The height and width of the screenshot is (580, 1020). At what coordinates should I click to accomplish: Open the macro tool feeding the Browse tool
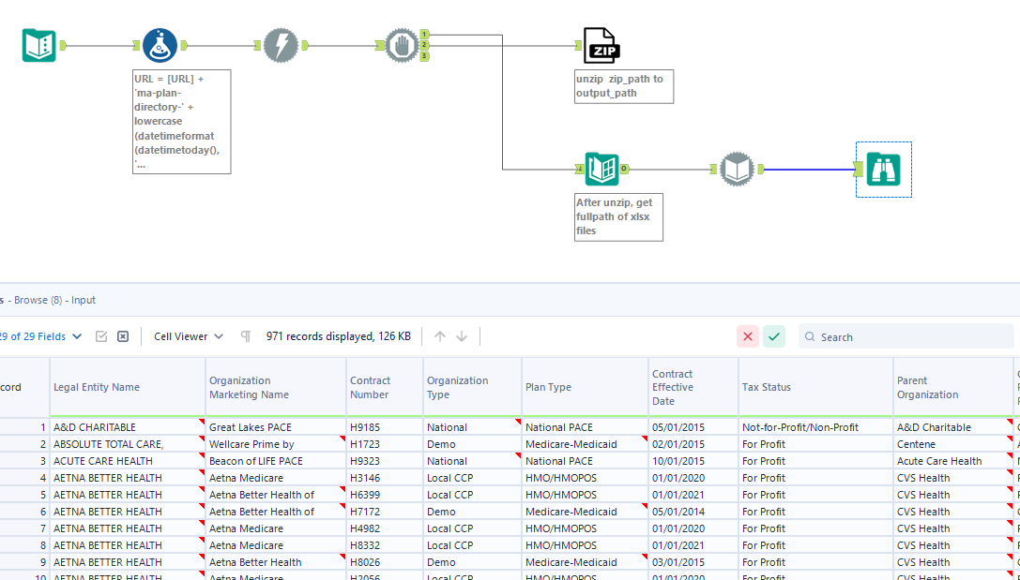tap(738, 169)
